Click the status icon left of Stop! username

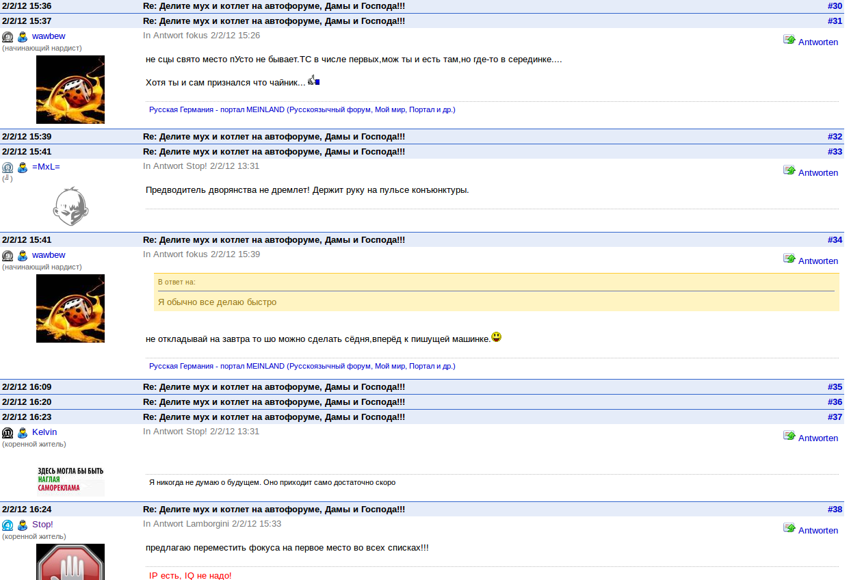[8, 525]
